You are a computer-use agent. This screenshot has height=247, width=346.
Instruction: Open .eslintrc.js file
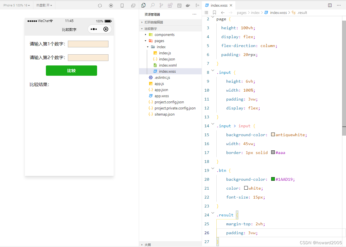point(170,78)
